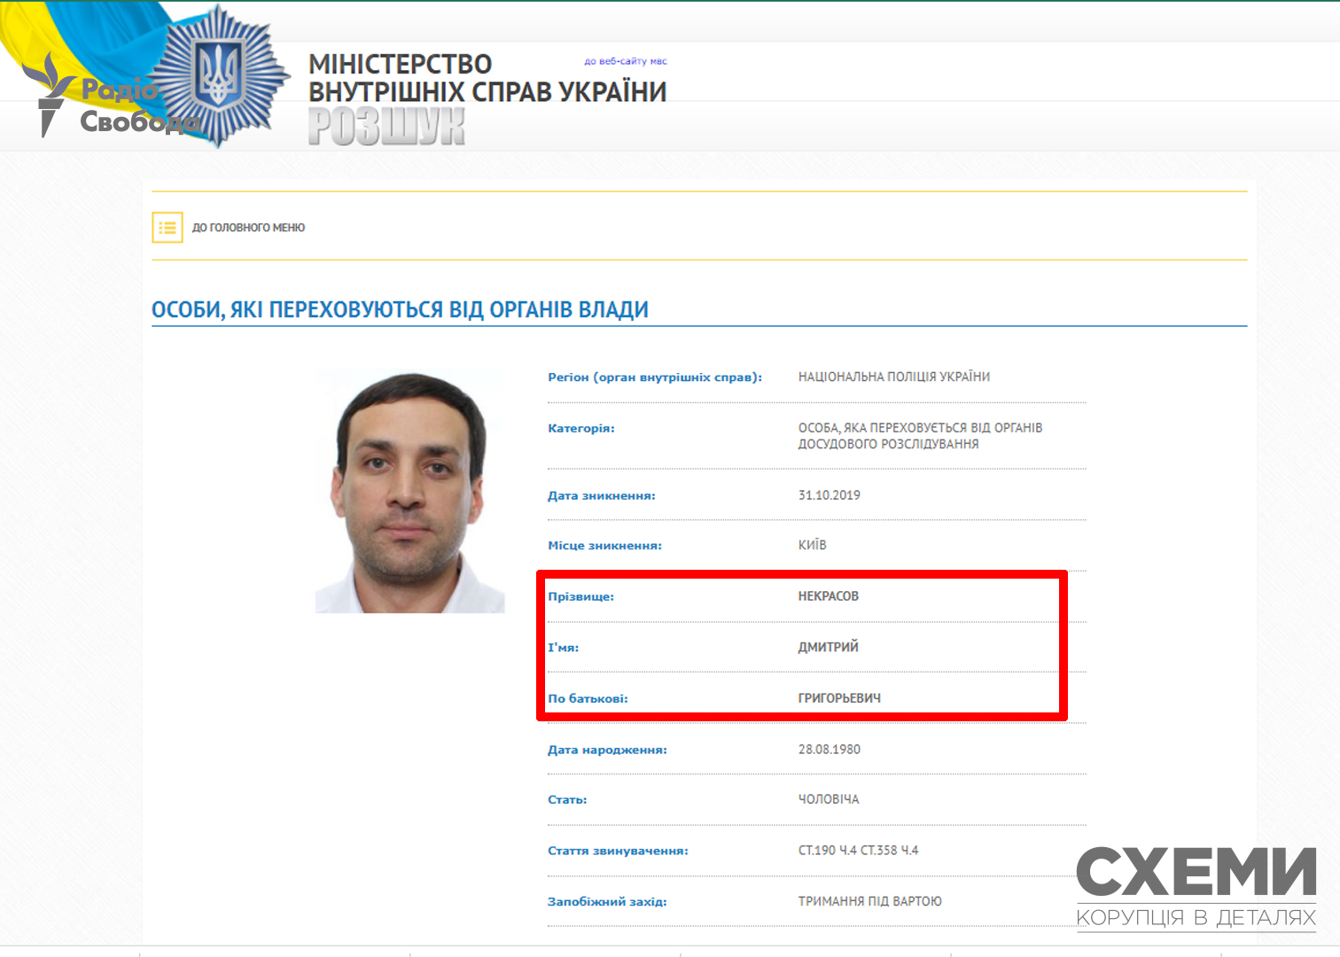Screen dimensions: 1340x957
Task: Click the surname value 'НЕКРАСОВ'
Action: 828,596
